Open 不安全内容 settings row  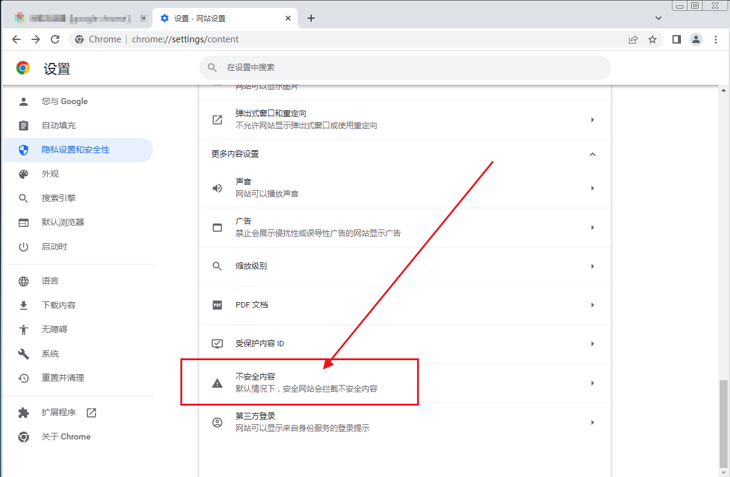(x=405, y=383)
